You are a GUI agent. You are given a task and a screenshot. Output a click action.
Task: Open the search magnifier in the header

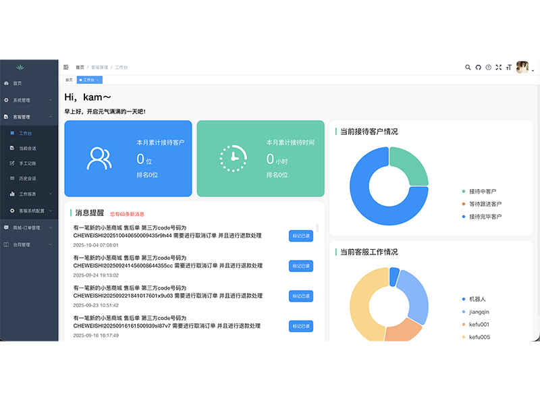coord(468,67)
